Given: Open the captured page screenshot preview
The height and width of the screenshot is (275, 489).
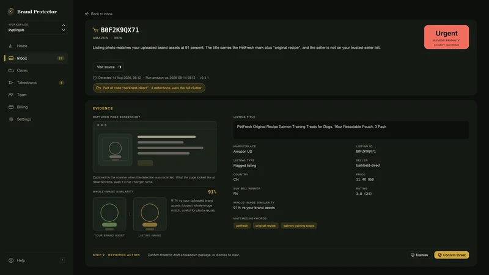Looking at the screenshot, I should [x=155, y=147].
